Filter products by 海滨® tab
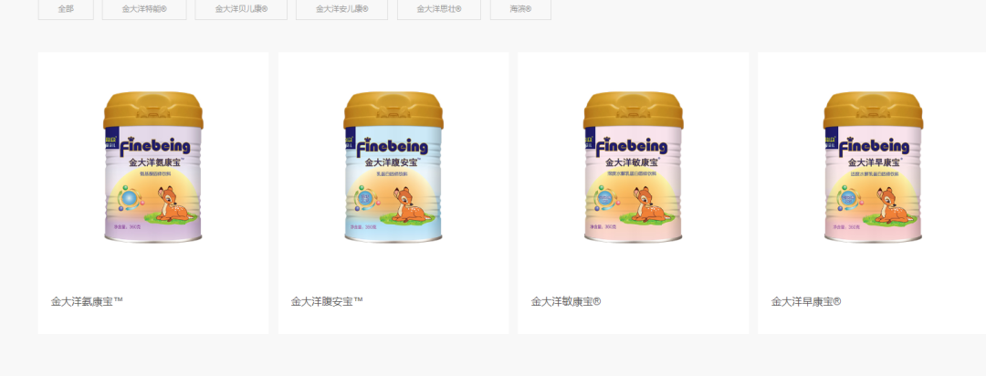Image resolution: width=986 pixels, height=376 pixels. tap(520, 9)
